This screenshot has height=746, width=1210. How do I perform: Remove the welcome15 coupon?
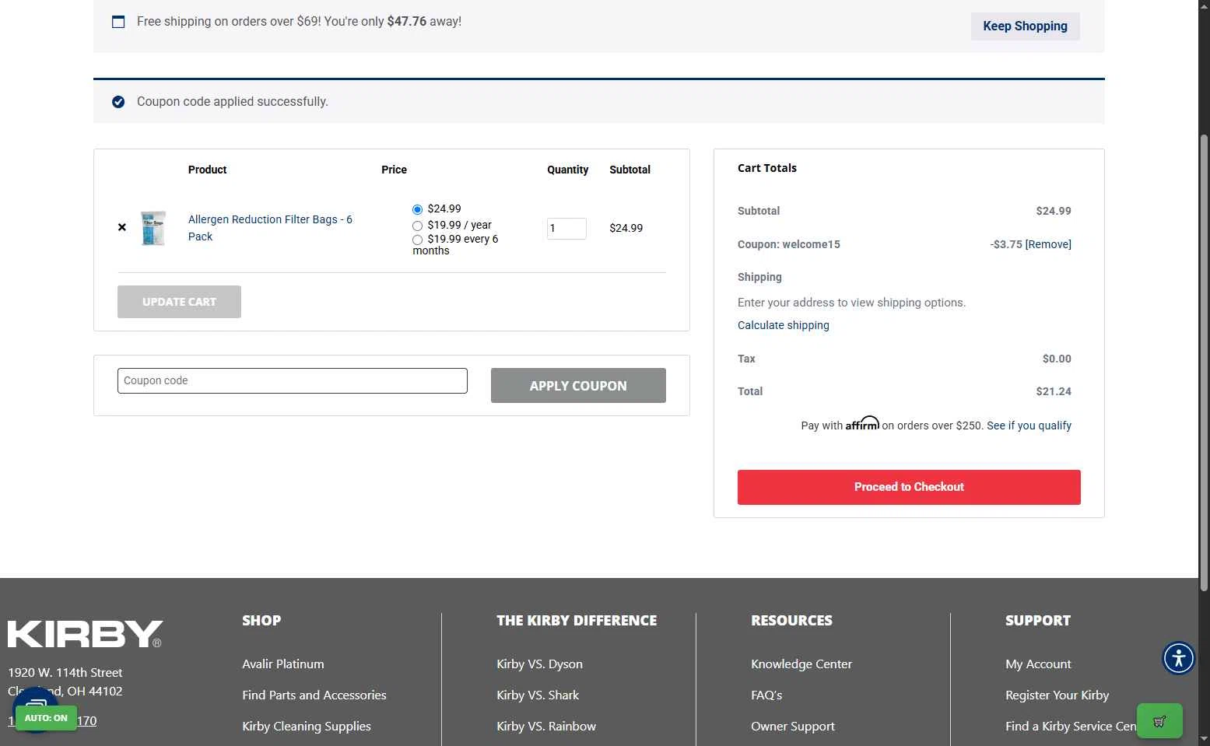1048,244
